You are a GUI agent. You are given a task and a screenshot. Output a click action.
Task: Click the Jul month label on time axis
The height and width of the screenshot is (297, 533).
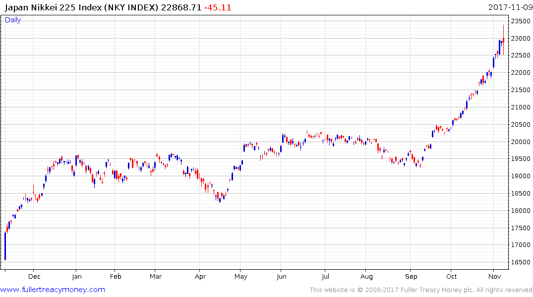coord(325,277)
